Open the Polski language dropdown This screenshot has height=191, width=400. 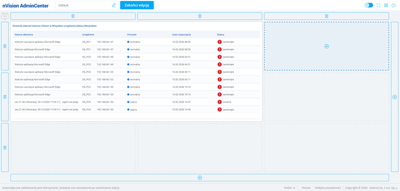point(289,188)
